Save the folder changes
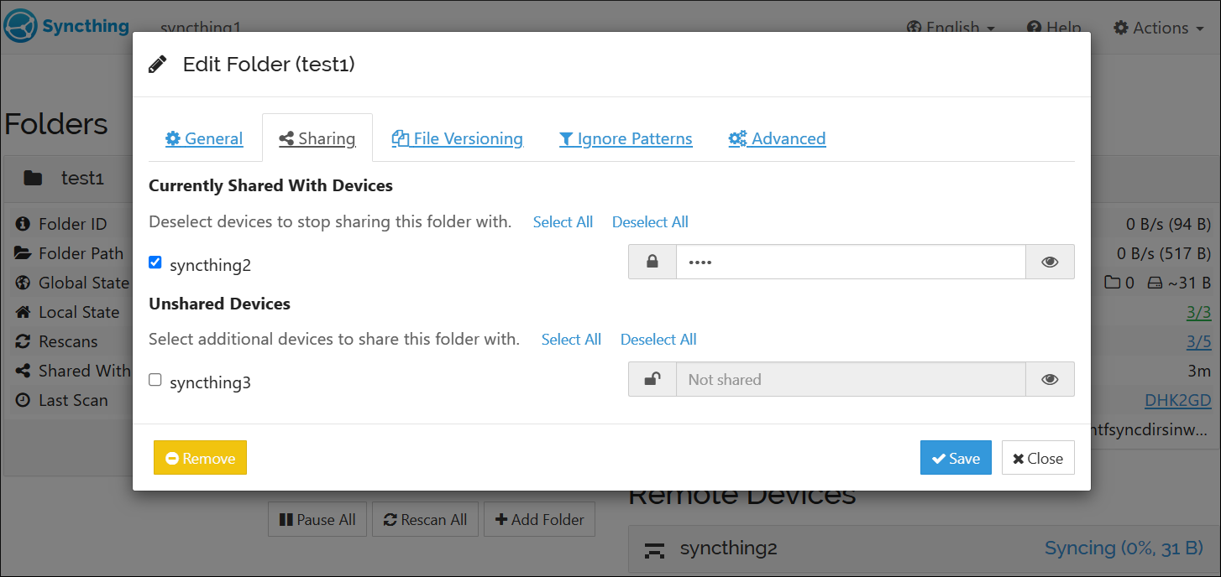 pos(956,458)
